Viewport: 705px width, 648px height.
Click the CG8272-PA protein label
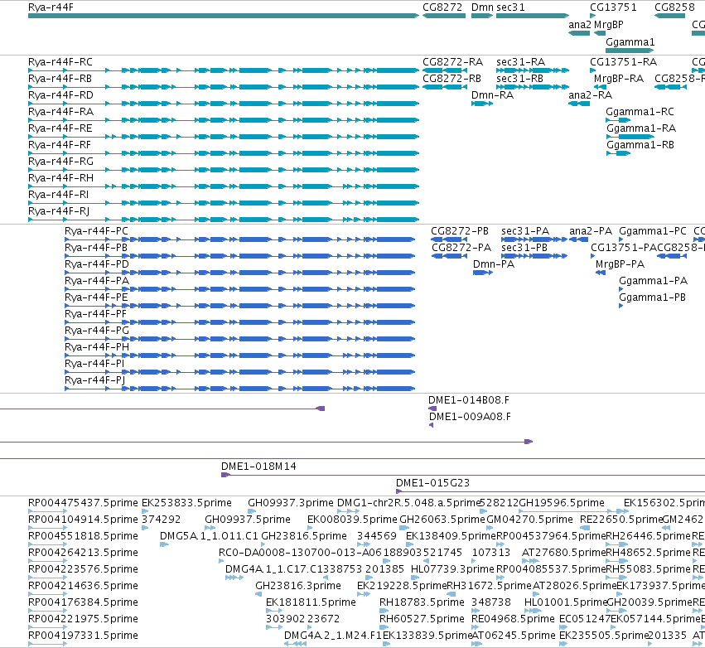[x=461, y=248]
